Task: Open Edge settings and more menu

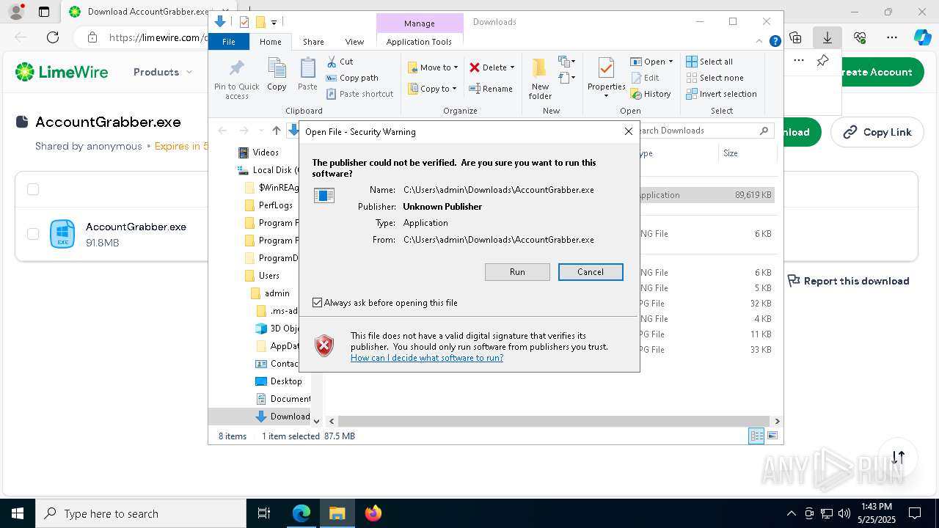Action: (x=892, y=37)
